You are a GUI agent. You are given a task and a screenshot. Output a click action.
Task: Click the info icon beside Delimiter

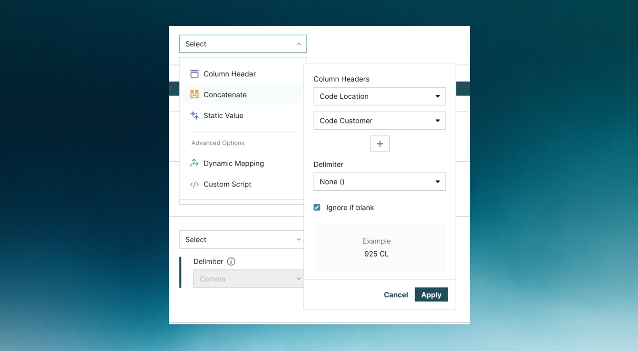pyautogui.click(x=231, y=261)
